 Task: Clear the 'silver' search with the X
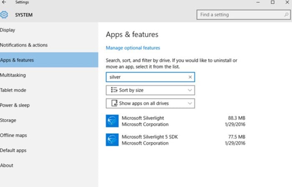click(x=190, y=77)
